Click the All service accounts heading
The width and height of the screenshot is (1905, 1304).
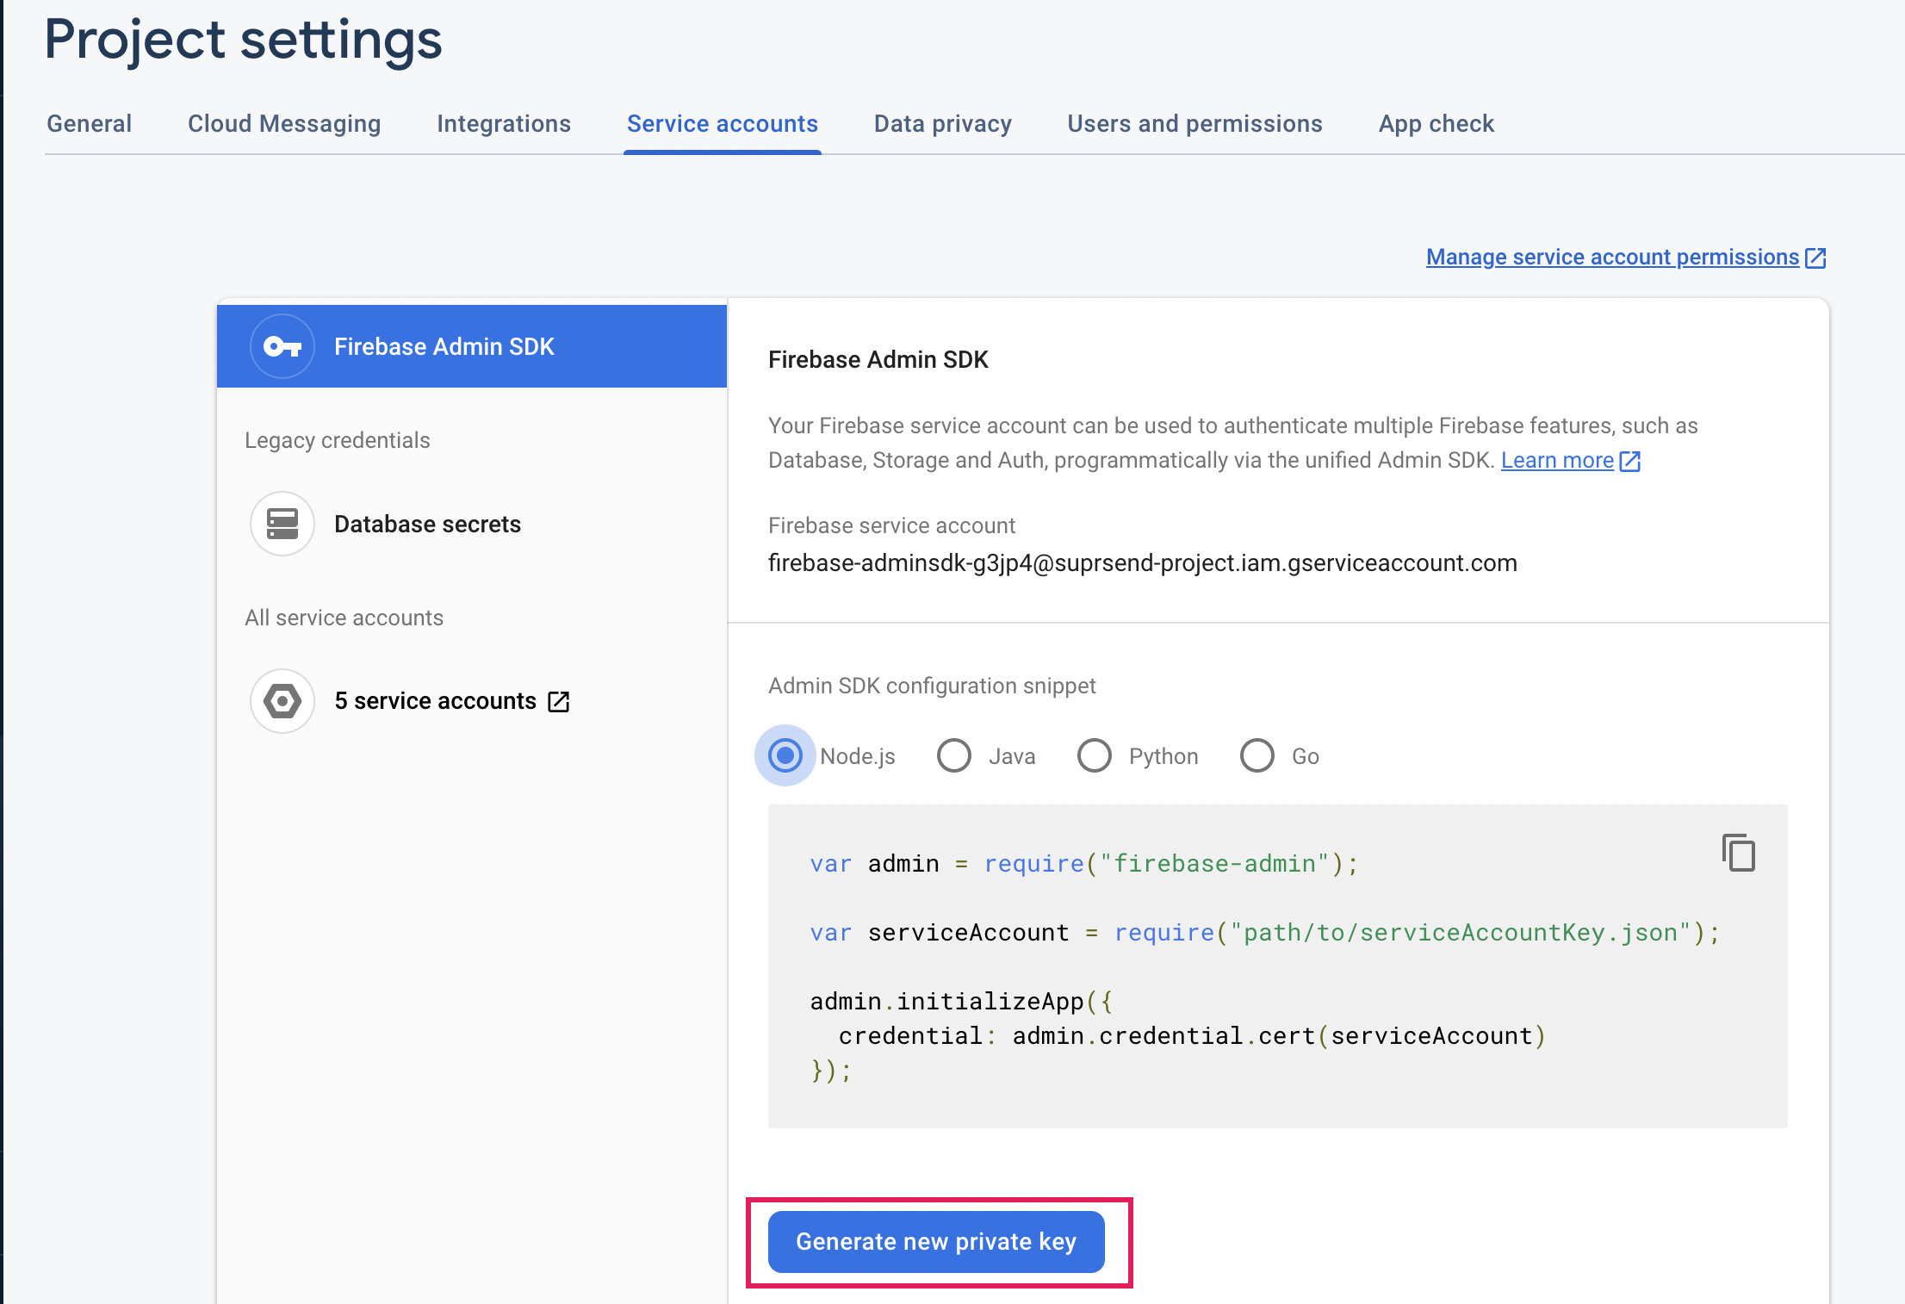point(344,618)
